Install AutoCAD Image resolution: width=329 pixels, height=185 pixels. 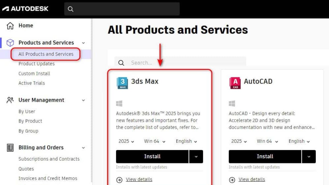pyautogui.click(x=265, y=156)
